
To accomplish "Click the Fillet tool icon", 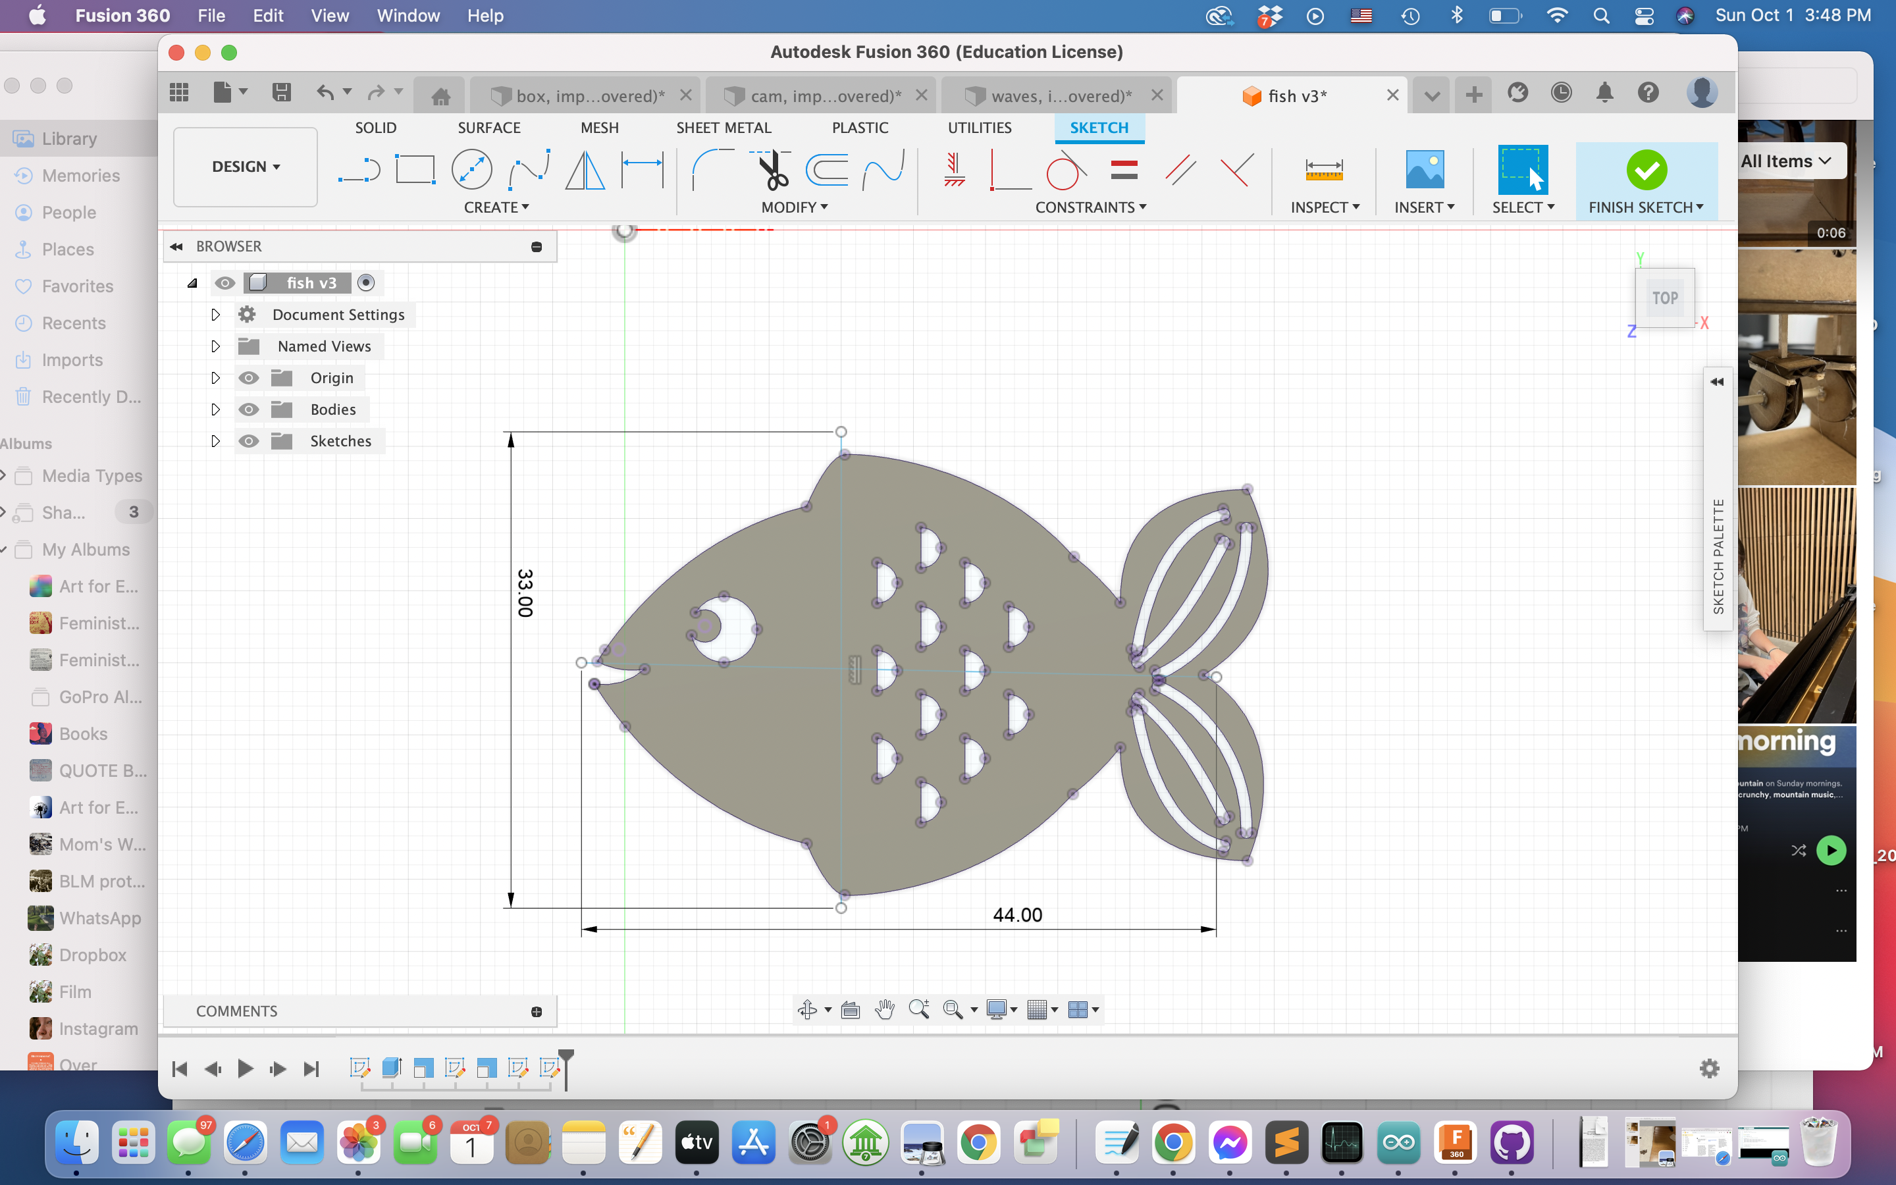I will [710, 169].
